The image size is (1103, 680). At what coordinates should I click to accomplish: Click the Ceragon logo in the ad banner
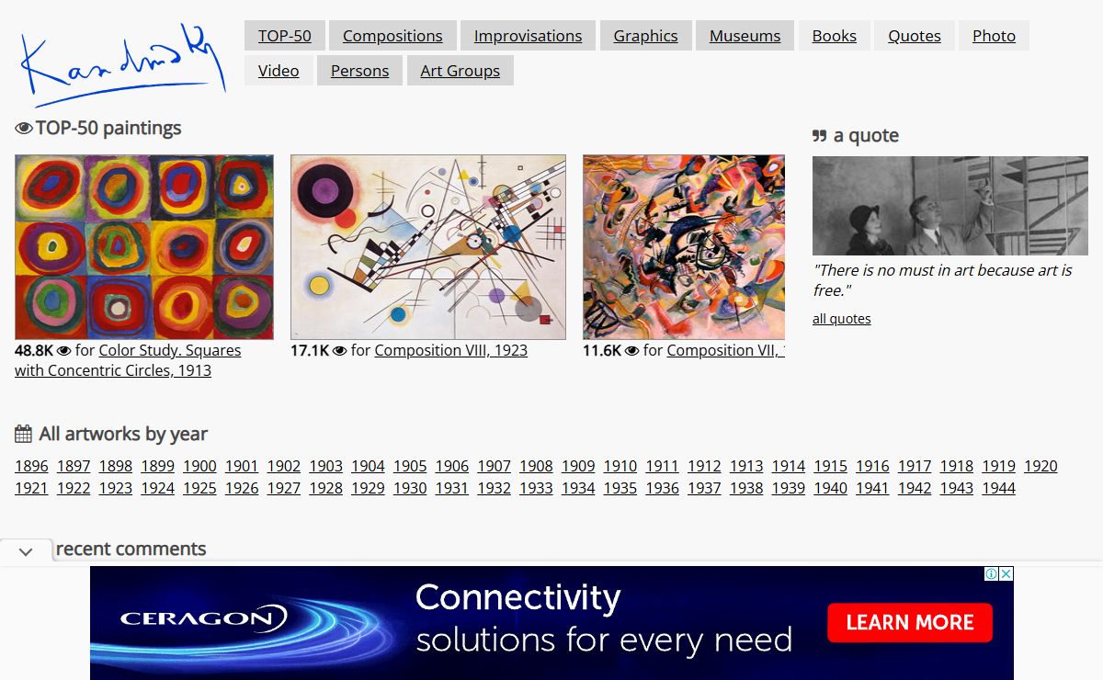pos(204,618)
